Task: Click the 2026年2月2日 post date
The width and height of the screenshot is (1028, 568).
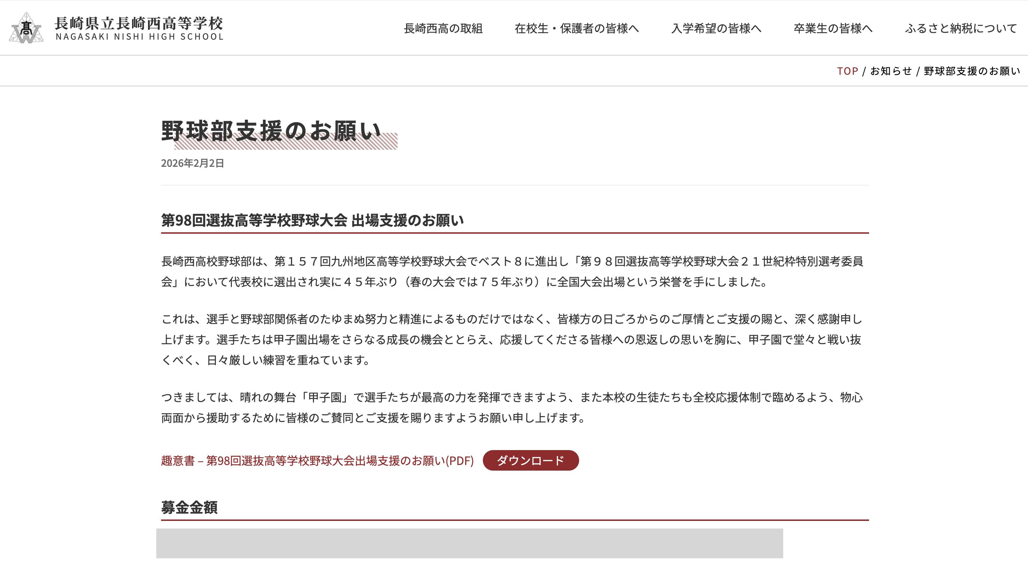Action: [x=192, y=163]
